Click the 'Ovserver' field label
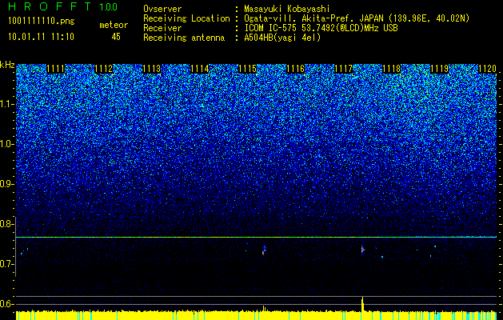 [162, 9]
